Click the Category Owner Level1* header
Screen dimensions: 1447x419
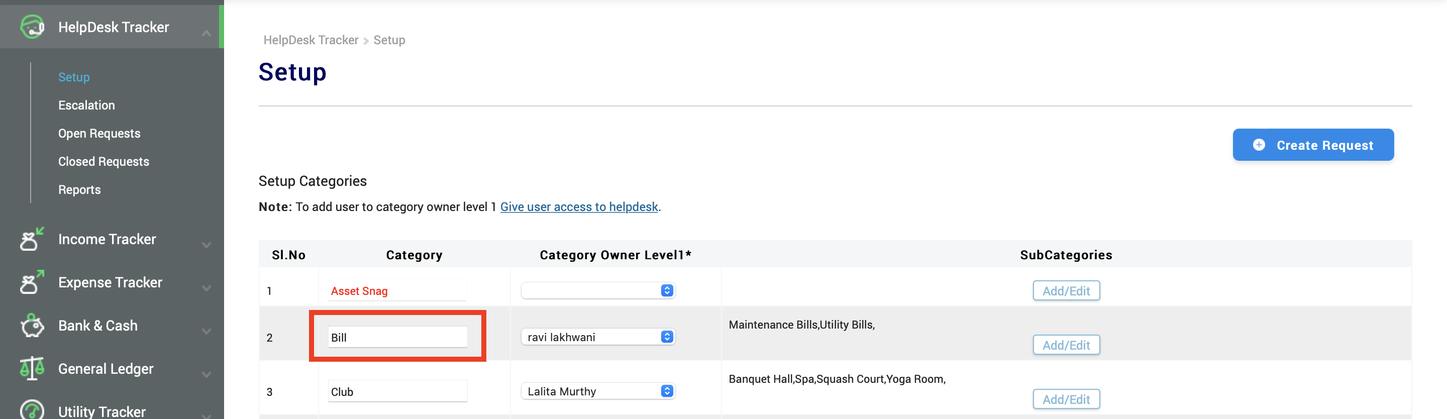615,255
